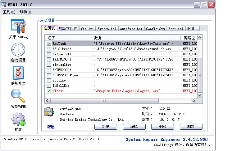Open the 工具 menu
The image size is (232, 151).
click(x=9, y=12)
